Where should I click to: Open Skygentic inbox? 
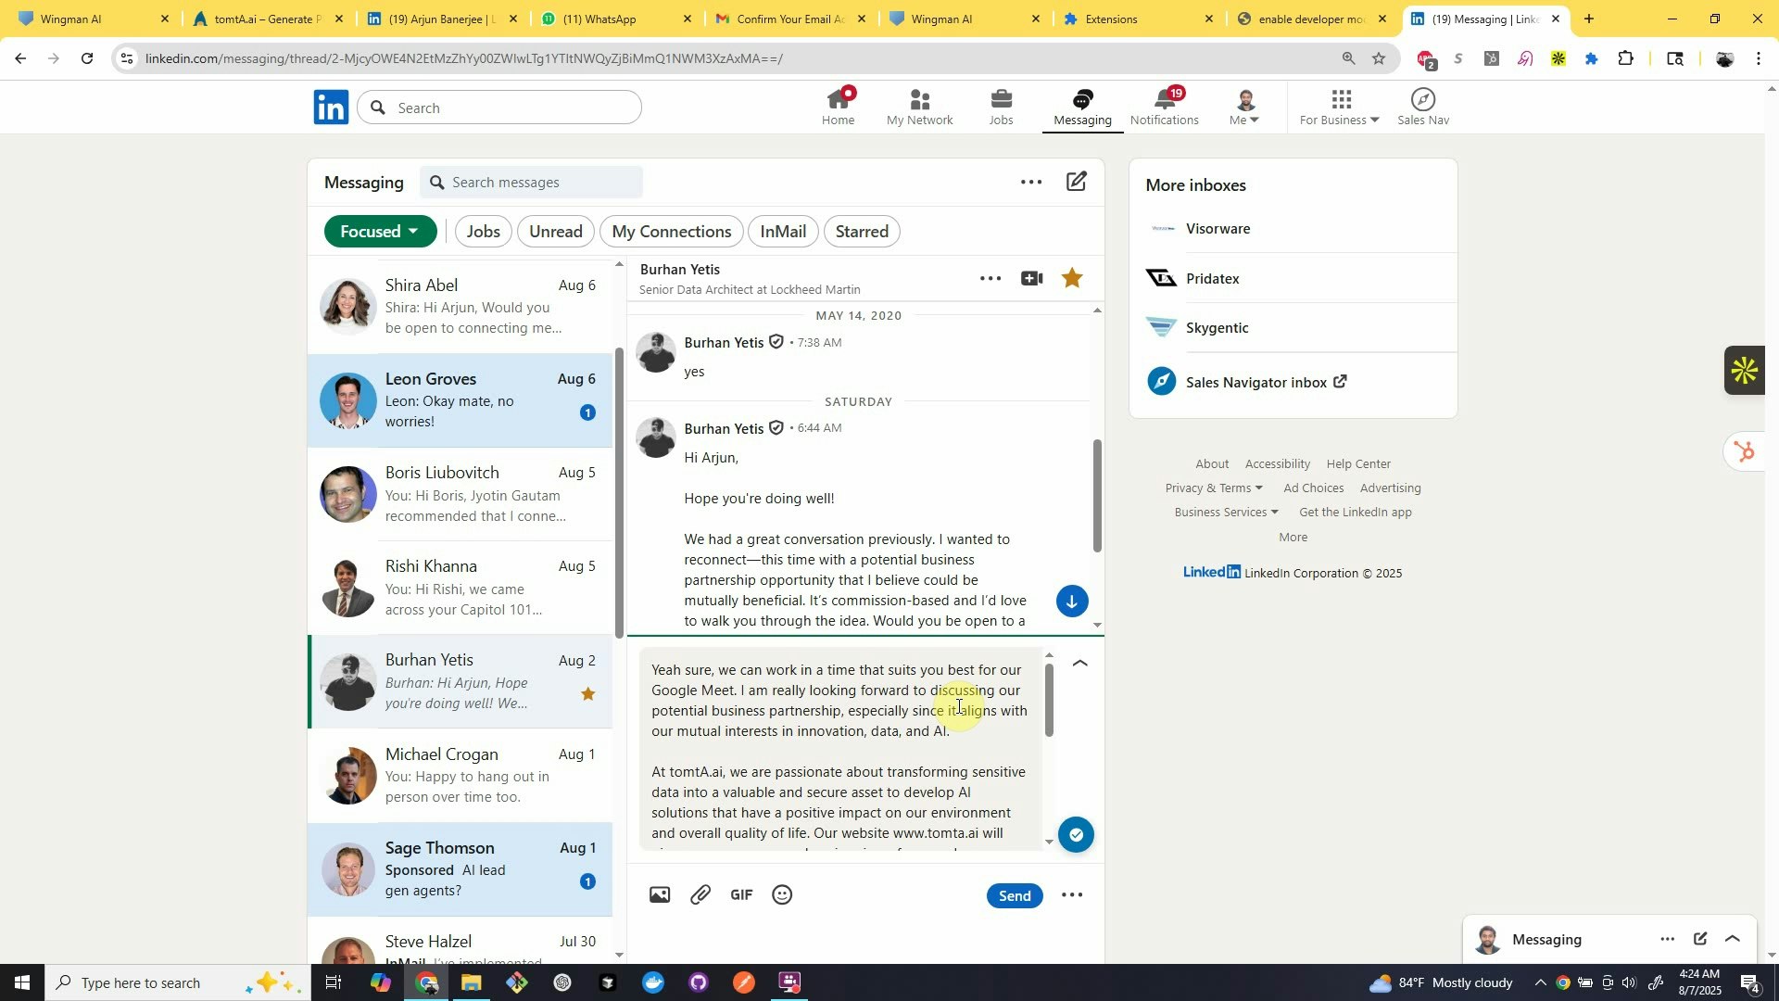click(1293, 328)
